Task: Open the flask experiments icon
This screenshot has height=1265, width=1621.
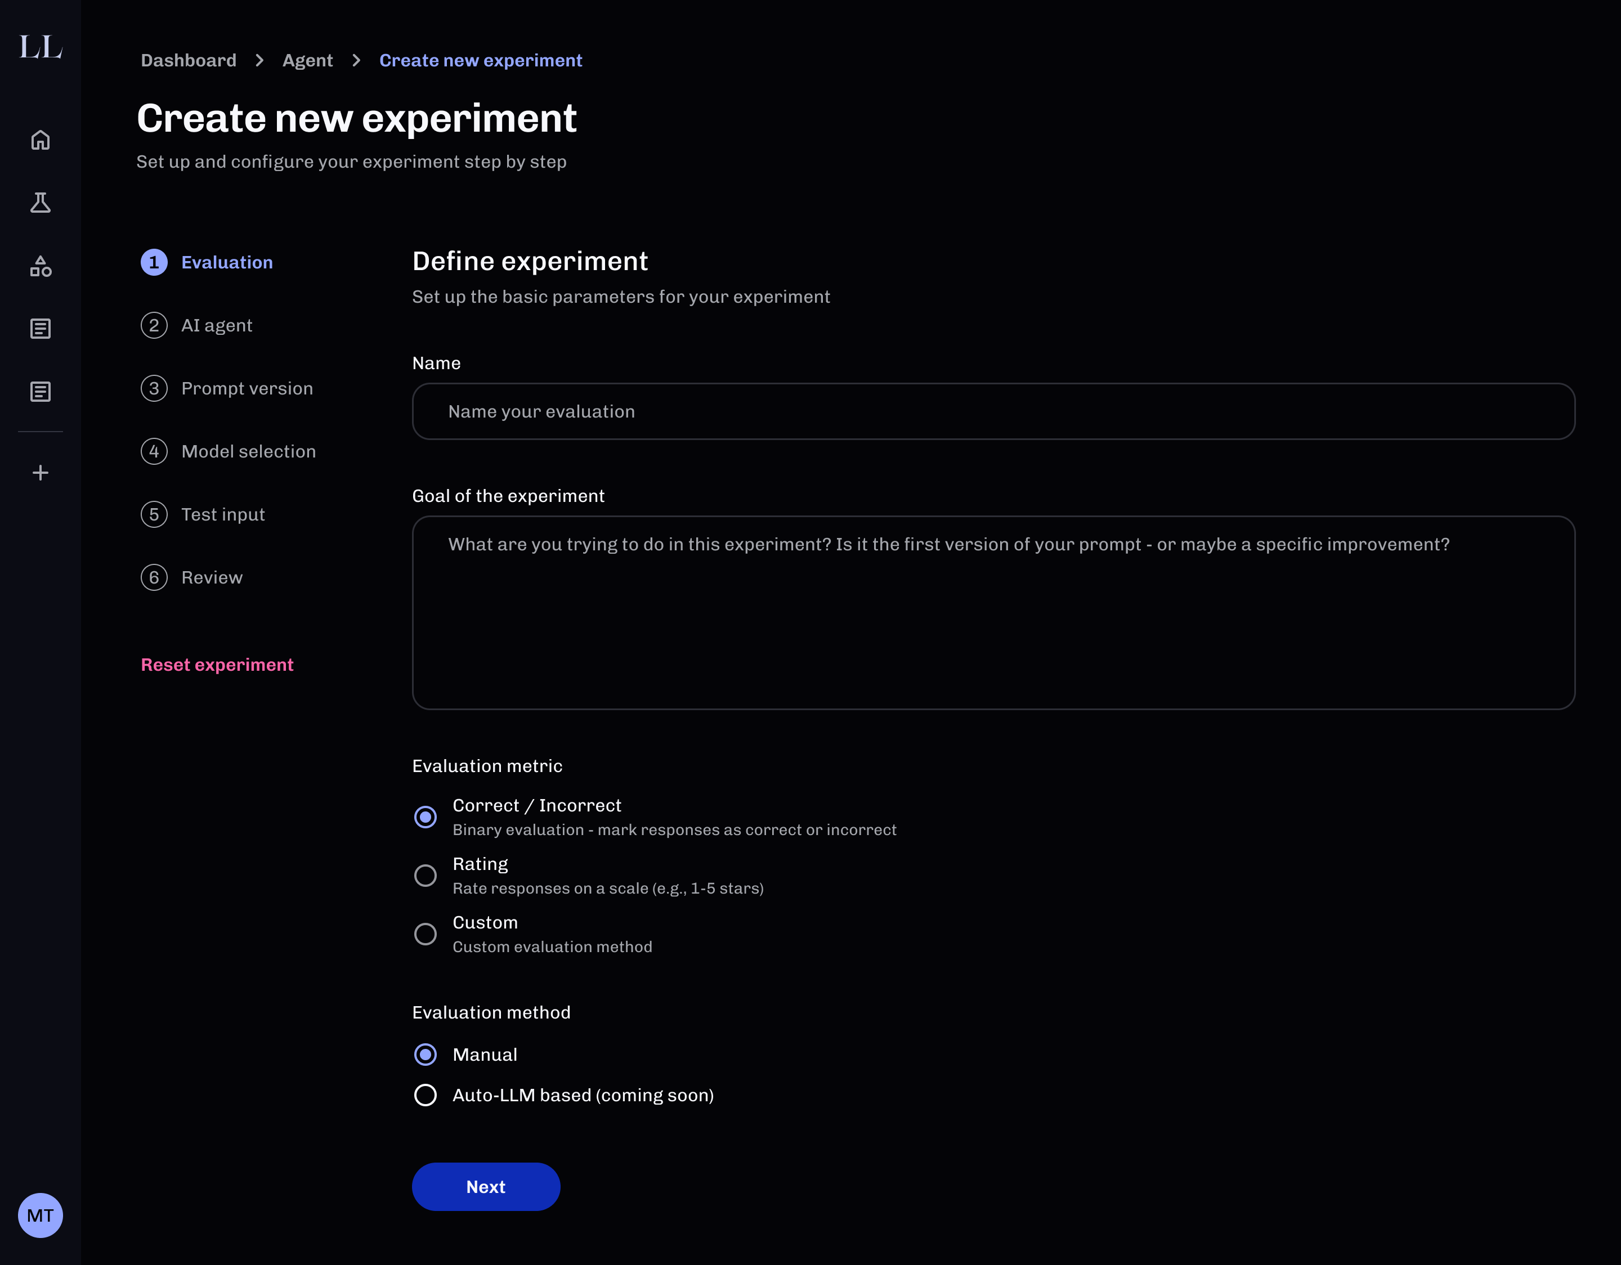Action: pyautogui.click(x=40, y=203)
